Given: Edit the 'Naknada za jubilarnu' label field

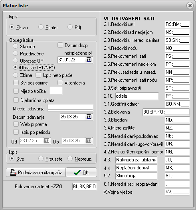Looking at the screenshot, I should tap(136, 160).
